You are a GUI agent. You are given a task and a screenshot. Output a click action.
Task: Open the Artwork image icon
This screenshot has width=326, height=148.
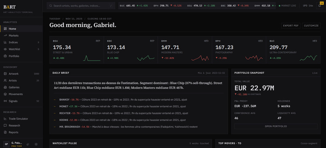click(5, 74)
